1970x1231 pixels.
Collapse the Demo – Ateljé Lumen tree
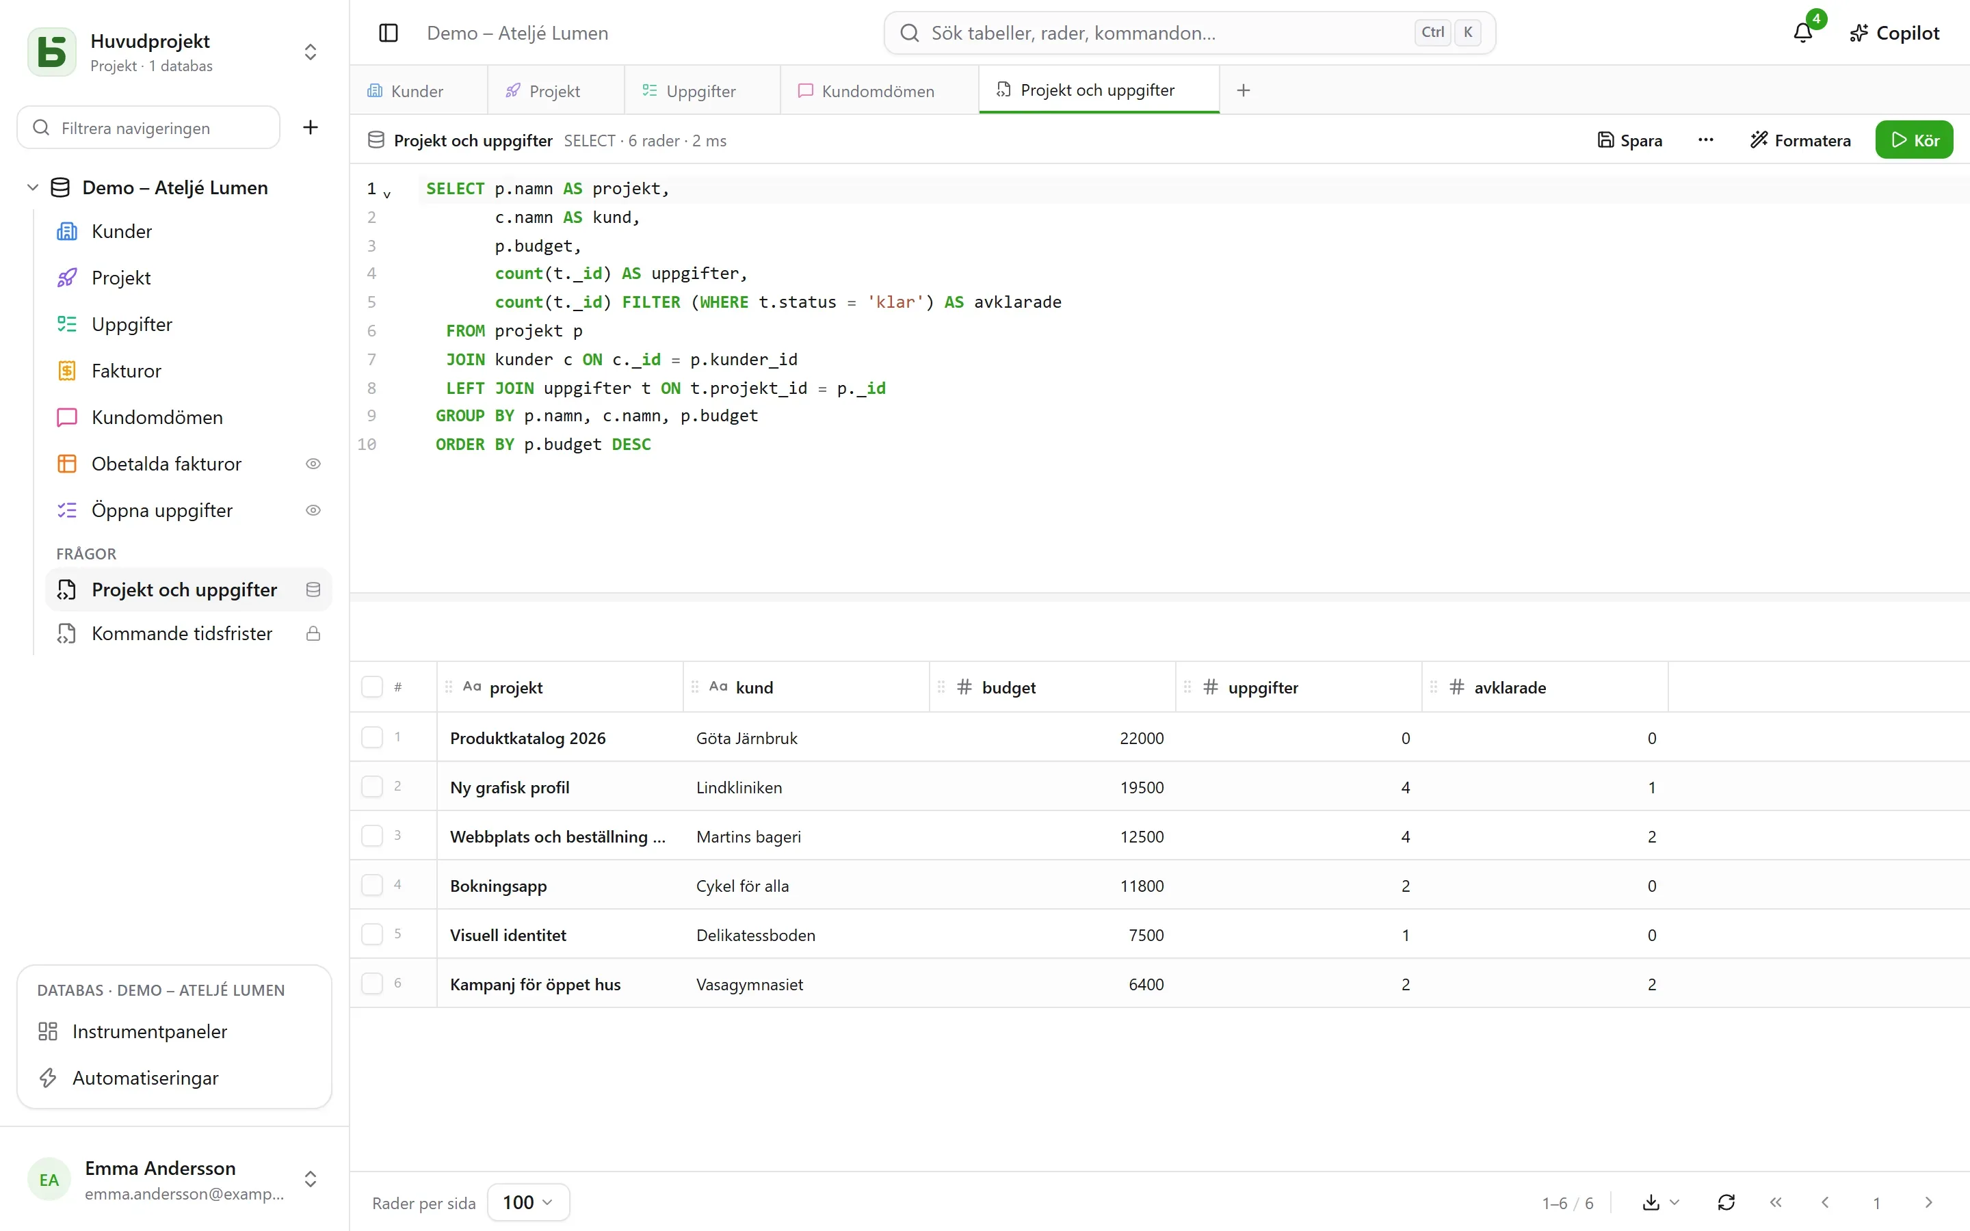pyautogui.click(x=33, y=188)
